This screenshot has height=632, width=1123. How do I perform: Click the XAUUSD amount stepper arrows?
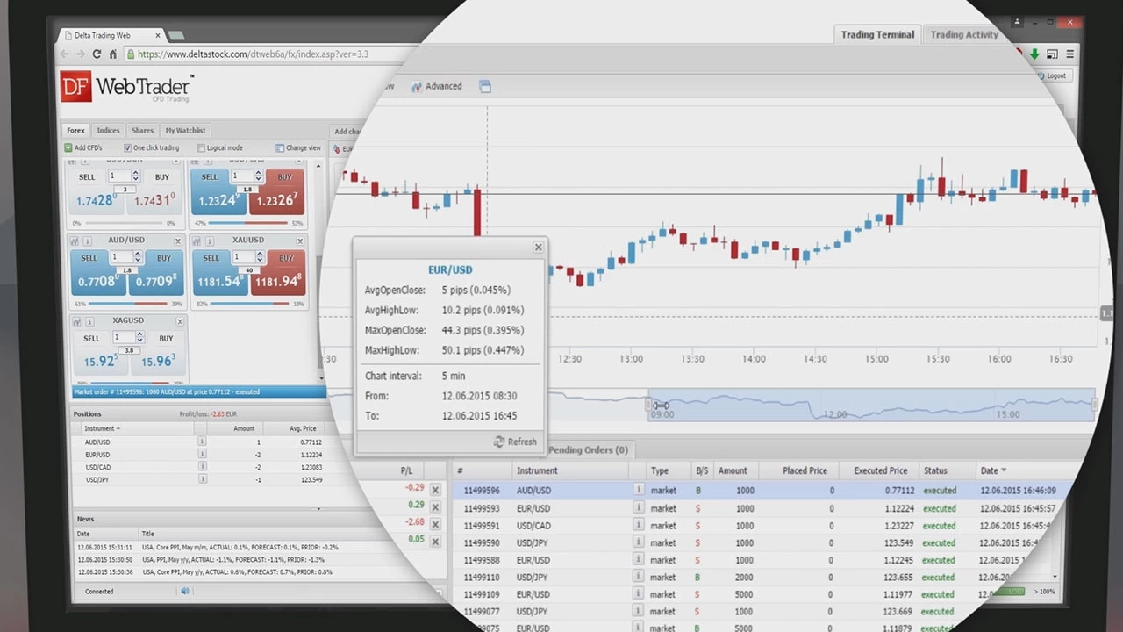click(259, 256)
